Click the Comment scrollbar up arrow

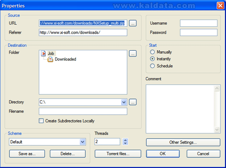point(217,88)
